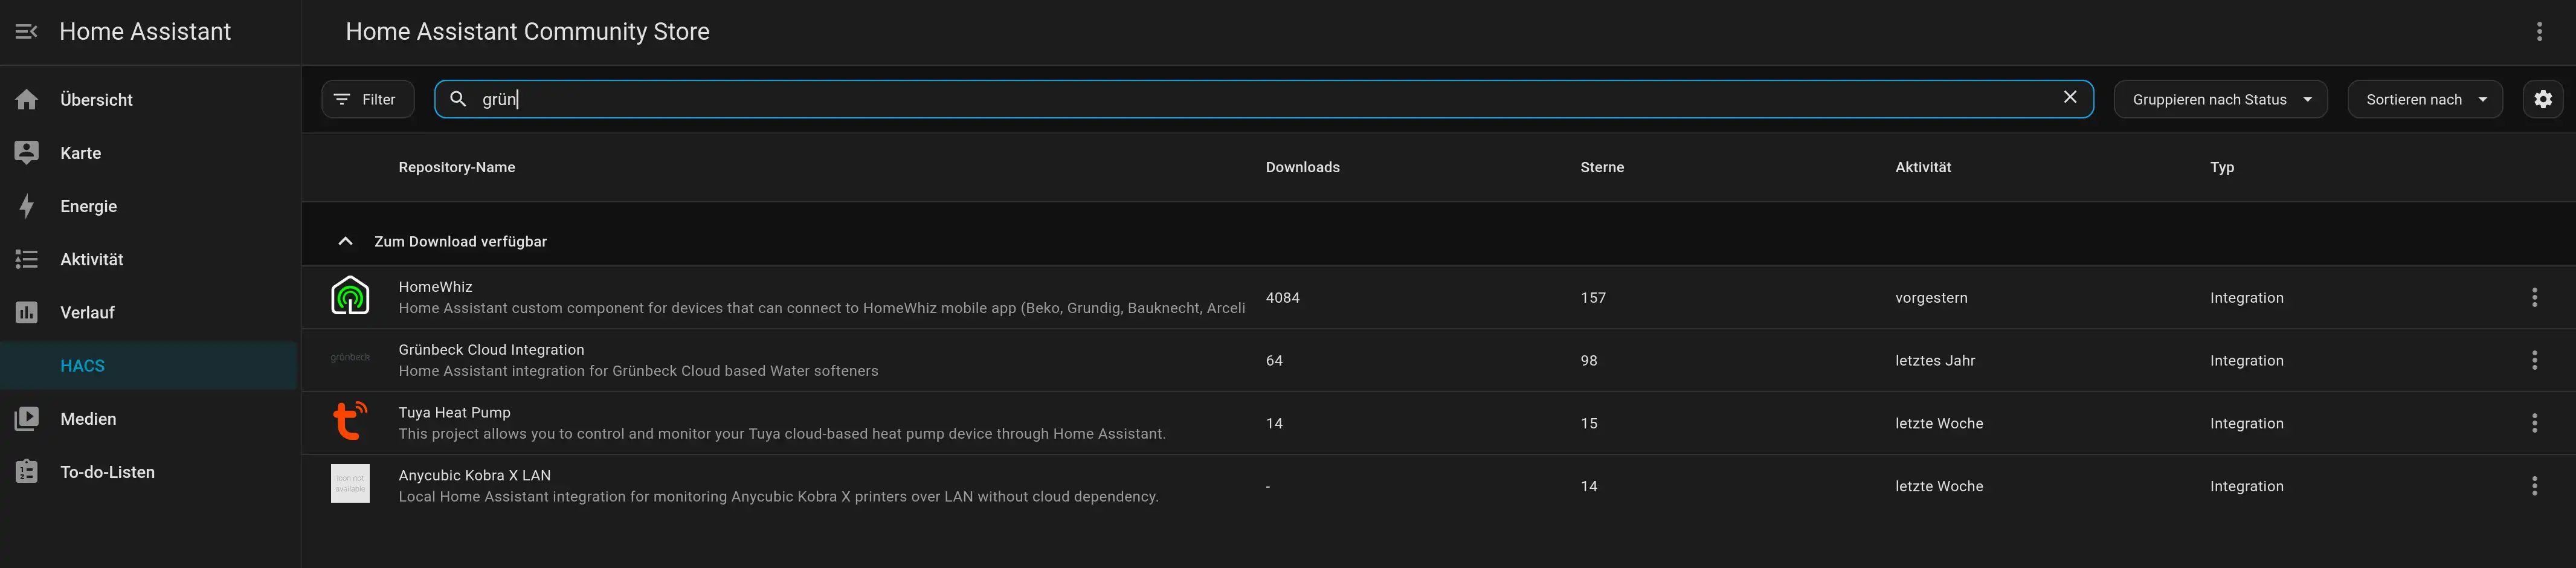Click the To-do-Listen clipboard icon
The width and height of the screenshot is (2576, 568).
pyautogui.click(x=27, y=471)
